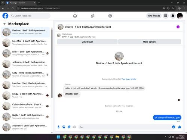
Task: Open the browser zoom magnifier icon
Action: coord(164,9)
